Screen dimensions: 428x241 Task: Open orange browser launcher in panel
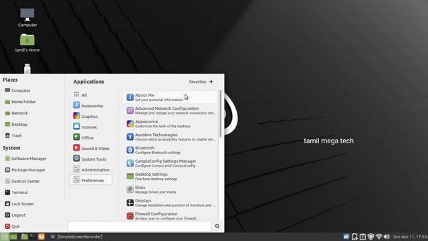point(41,236)
